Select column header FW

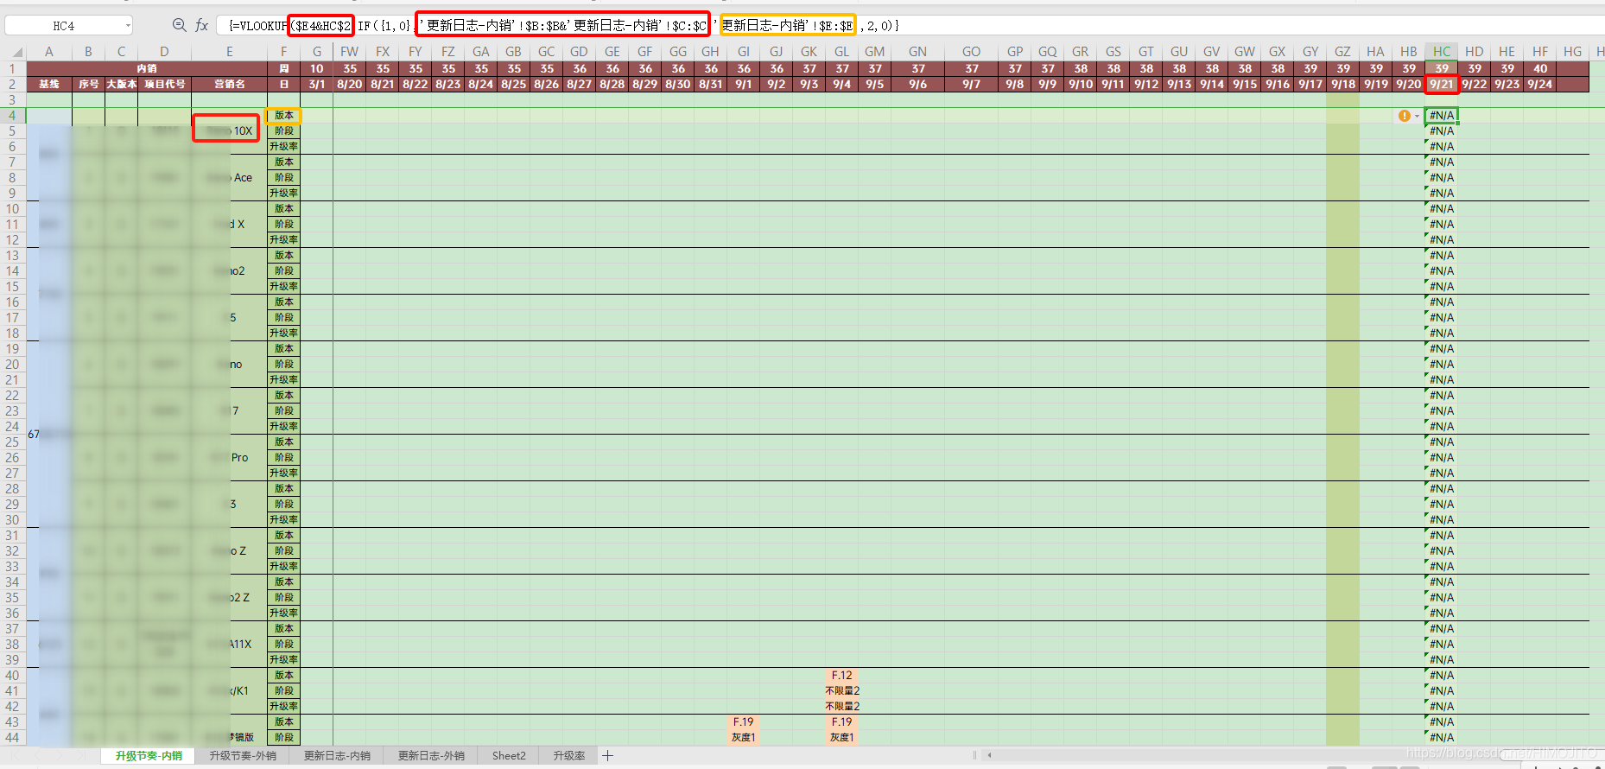pyautogui.click(x=350, y=52)
